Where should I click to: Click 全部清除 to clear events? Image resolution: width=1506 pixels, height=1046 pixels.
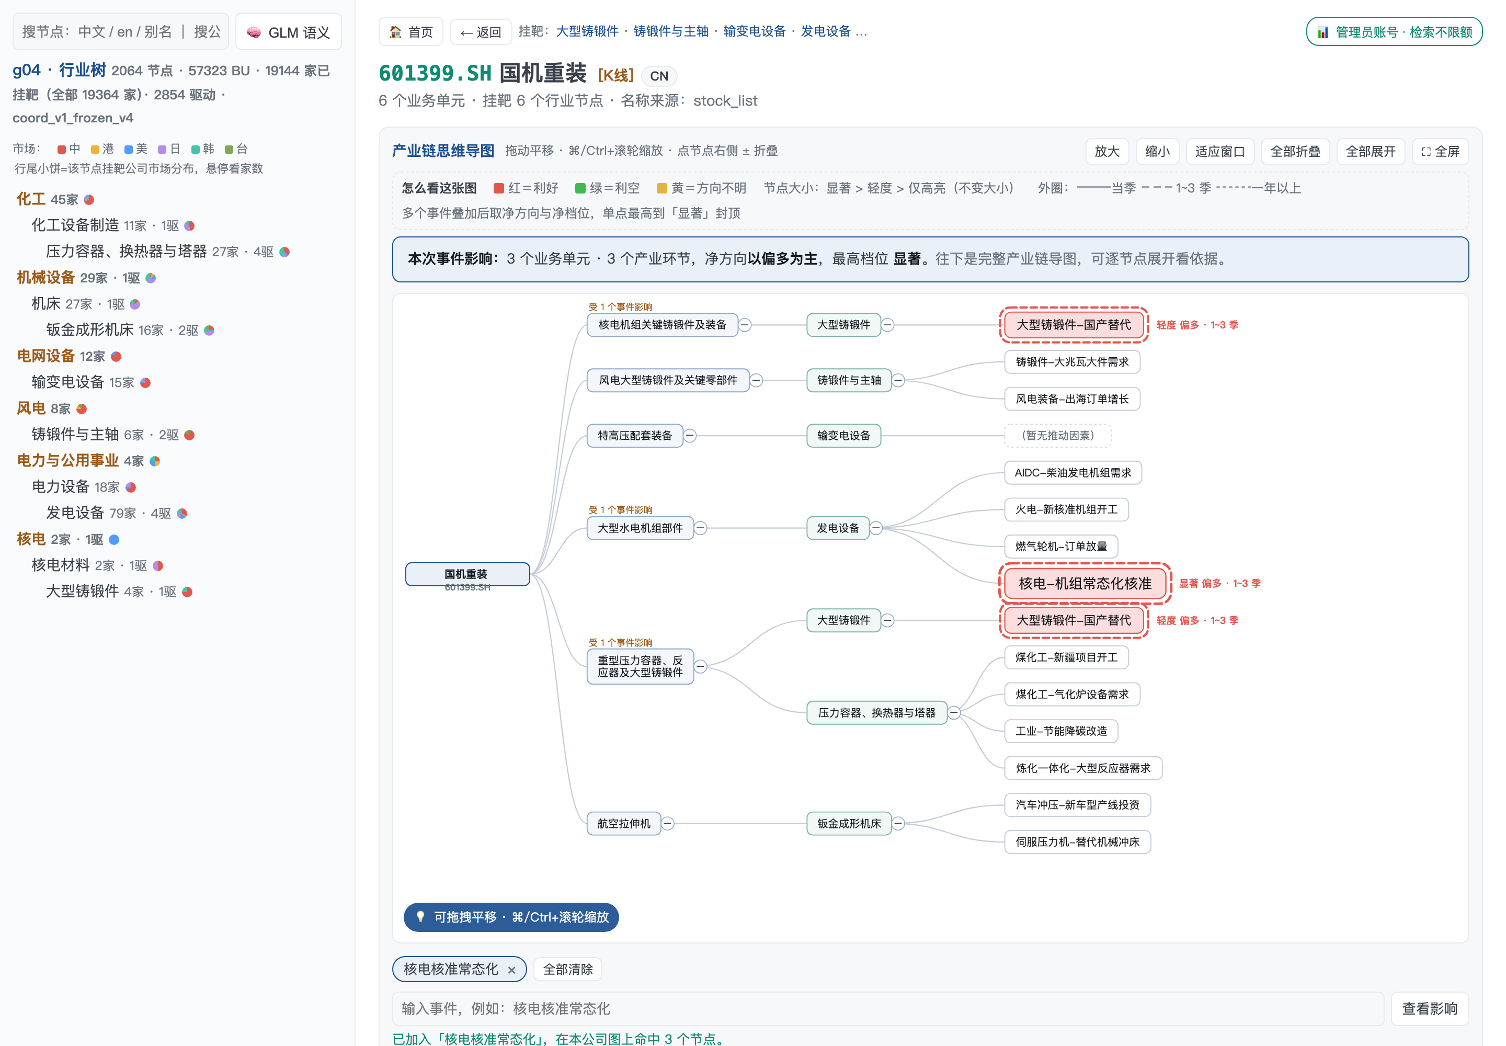(x=567, y=969)
